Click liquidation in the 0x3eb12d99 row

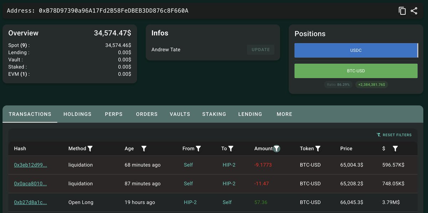81,165
